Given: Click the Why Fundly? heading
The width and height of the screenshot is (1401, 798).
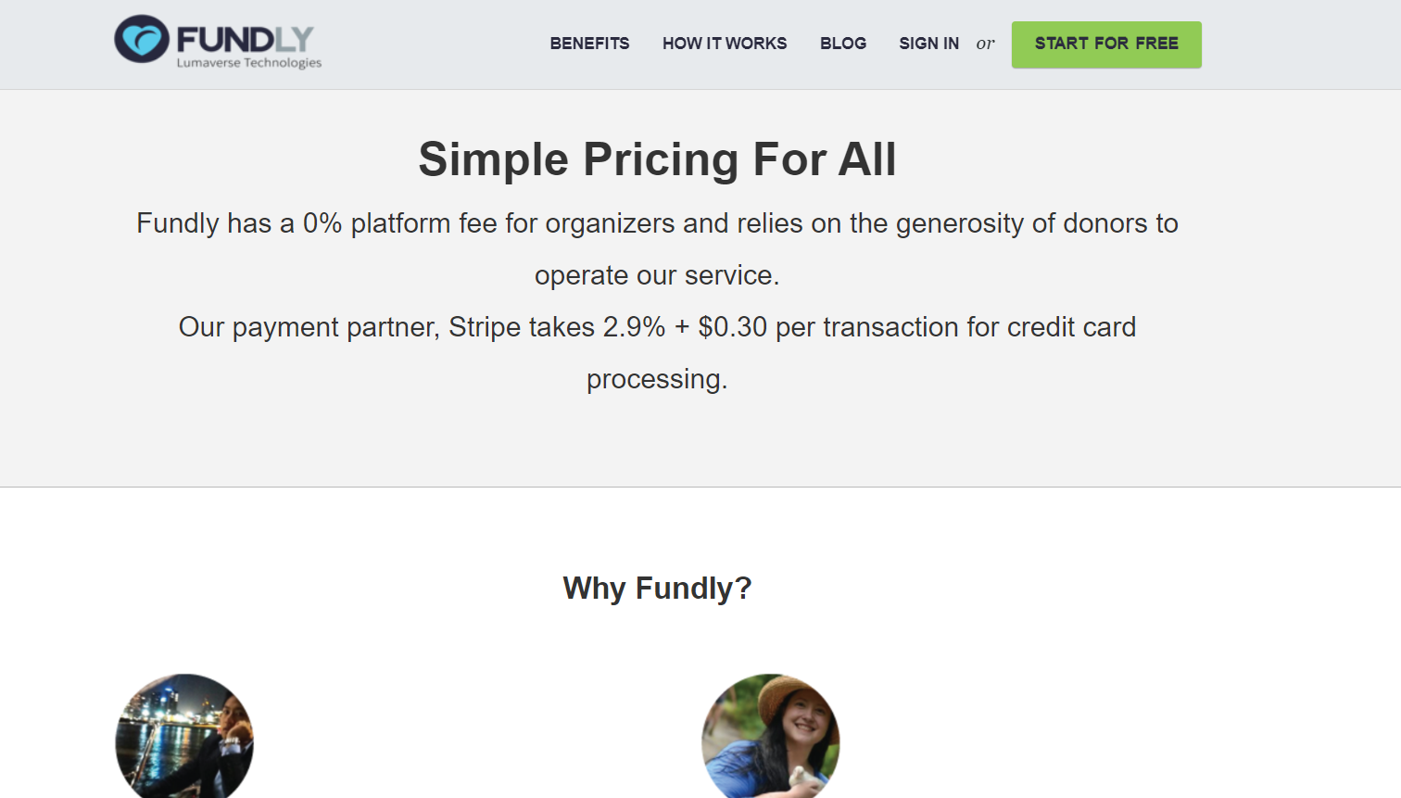Looking at the screenshot, I should tap(657, 589).
